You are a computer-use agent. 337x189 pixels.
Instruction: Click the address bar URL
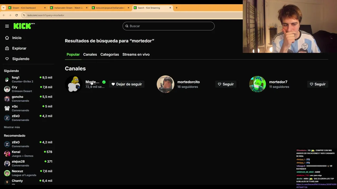tap(46, 15)
